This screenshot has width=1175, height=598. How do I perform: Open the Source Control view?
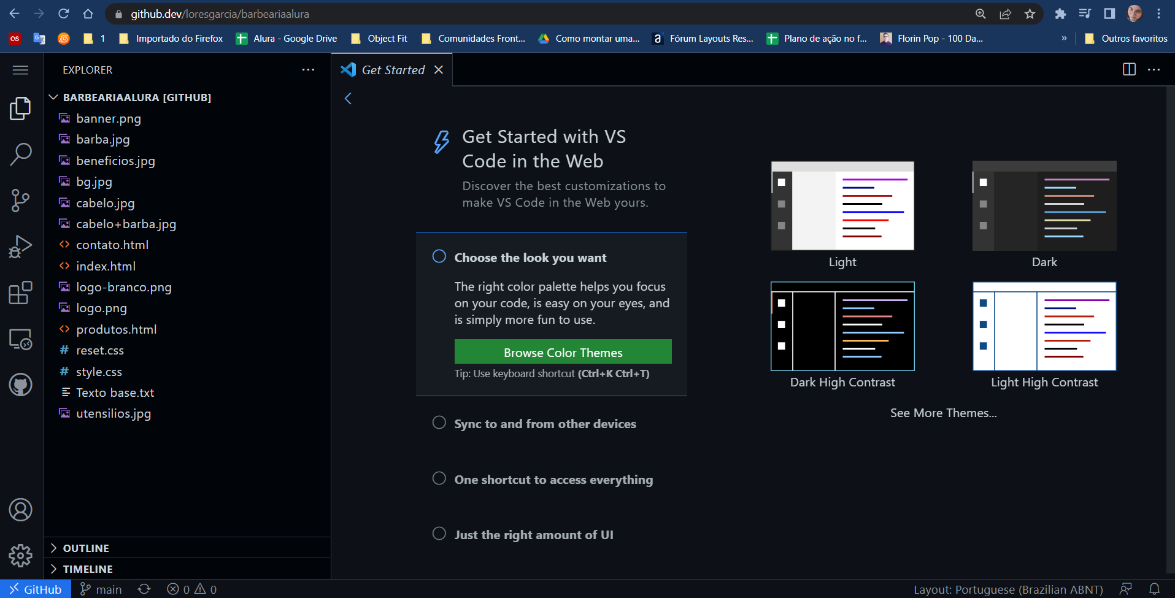tap(21, 201)
